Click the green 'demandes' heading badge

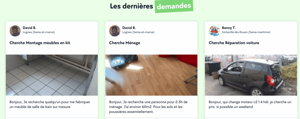[x=174, y=6]
